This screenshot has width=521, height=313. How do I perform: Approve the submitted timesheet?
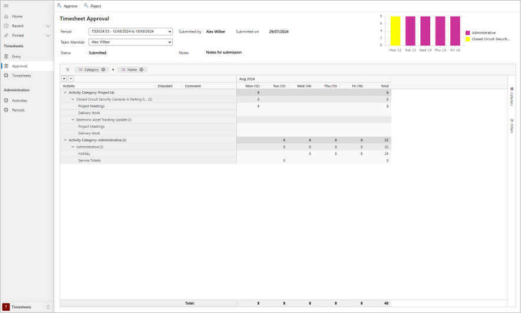tap(67, 6)
